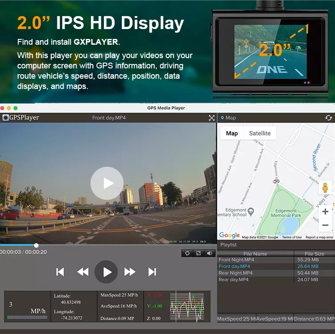Image resolution: width=335 pixels, height=334 pixels.
Task: Switch map to Map view tab
Action: click(232, 133)
